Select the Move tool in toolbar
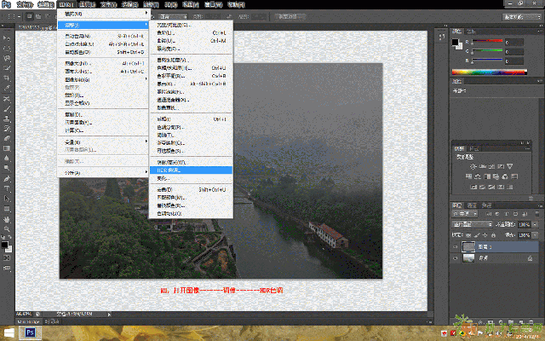This screenshot has width=545, height=341. pos(7,38)
